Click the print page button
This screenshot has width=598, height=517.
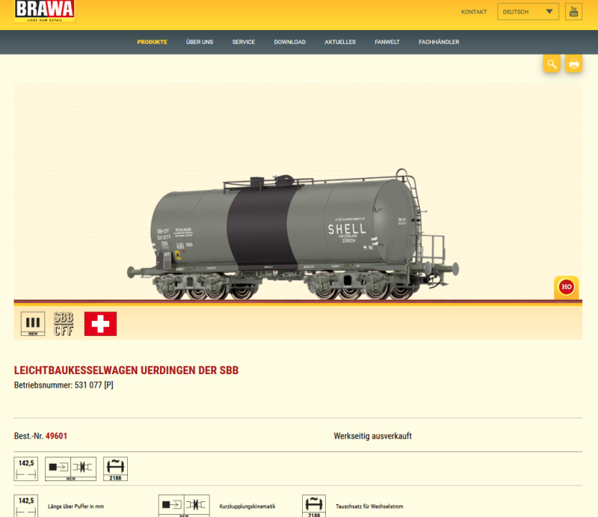coord(573,64)
